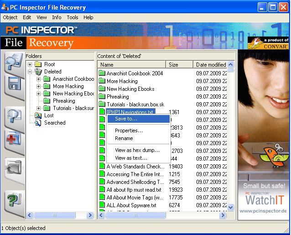Select the Searched folder icon in tree
The height and width of the screenshot is (235, 291).
tap(38, 123)
